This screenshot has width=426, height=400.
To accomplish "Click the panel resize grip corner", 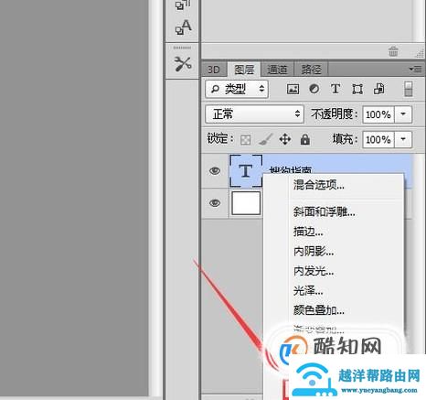I will pos(420,54).
